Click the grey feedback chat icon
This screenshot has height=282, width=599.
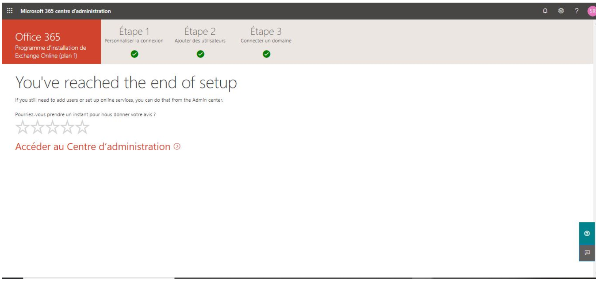pyautogui.click(x=587, y=252)
